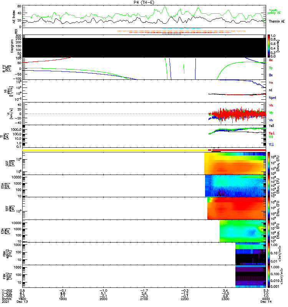This screenshot has height=307, width=288.
Task: Click the 2100 time tick label
Action: tap(144, 299)
